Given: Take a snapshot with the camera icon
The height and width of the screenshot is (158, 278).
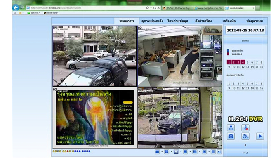Looking at the screenshot, I should coord(231,136).
